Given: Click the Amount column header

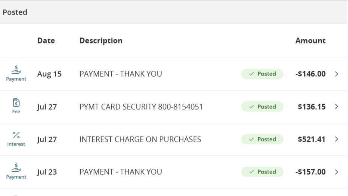Looking at the screenshot, I should click(310, 41).
